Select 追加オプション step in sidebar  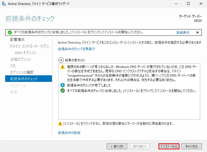pos(21,59)
